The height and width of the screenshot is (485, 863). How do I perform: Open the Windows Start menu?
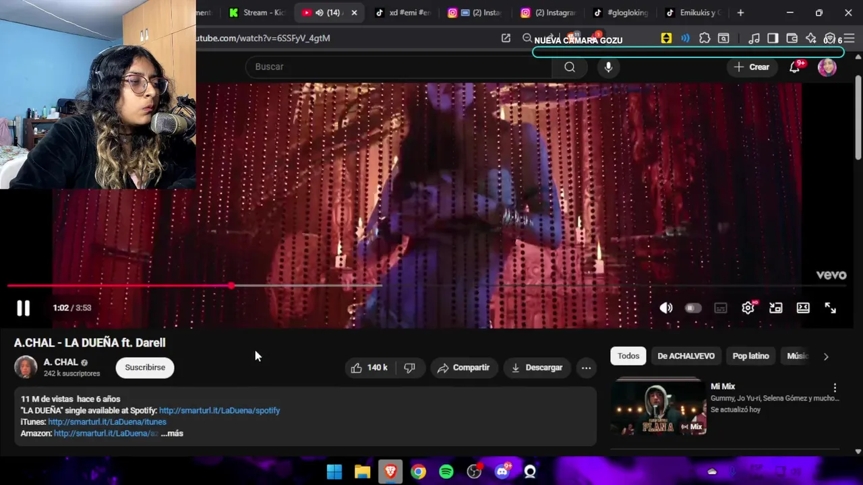[334, 472]
